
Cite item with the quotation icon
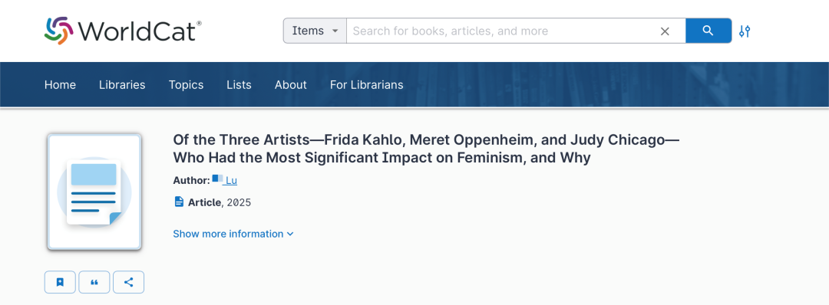(x=94, y=282)
